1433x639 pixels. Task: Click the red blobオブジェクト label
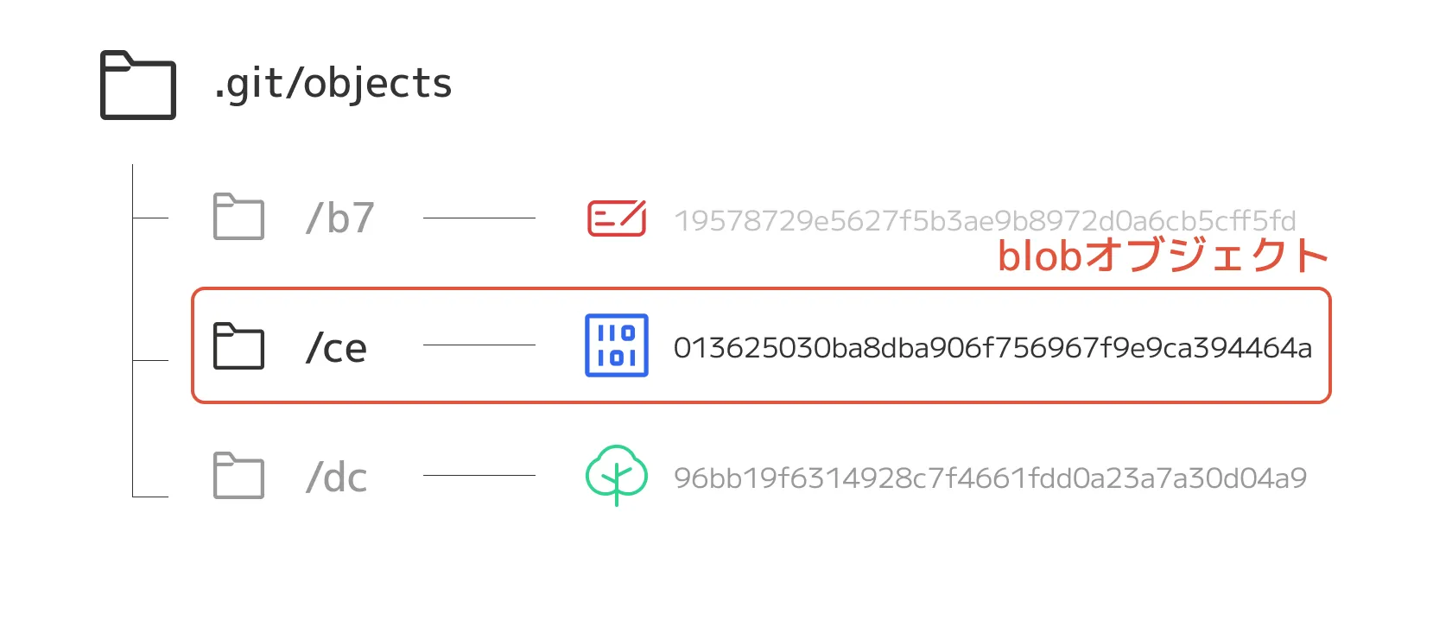click(x=1162, y=256)
